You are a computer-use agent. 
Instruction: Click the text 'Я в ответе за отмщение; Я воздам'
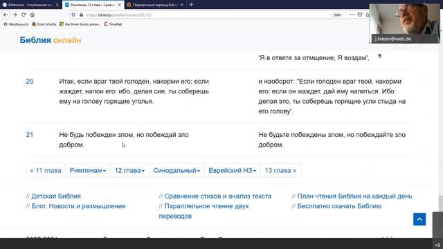click(313, 58)
